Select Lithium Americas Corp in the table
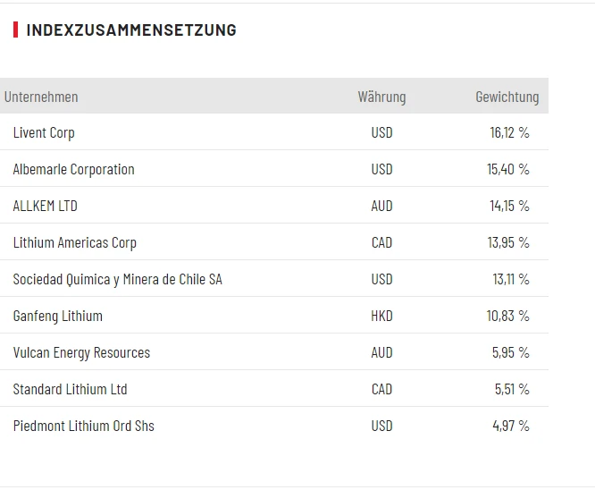Screen dimensions: 595x490 pos(74,242)
